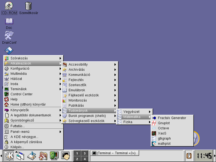Expand the Fizika submenu
Image resolution: width=216 pixels, height=162 pixels.
pyautogui.click(x=134, y=122)
